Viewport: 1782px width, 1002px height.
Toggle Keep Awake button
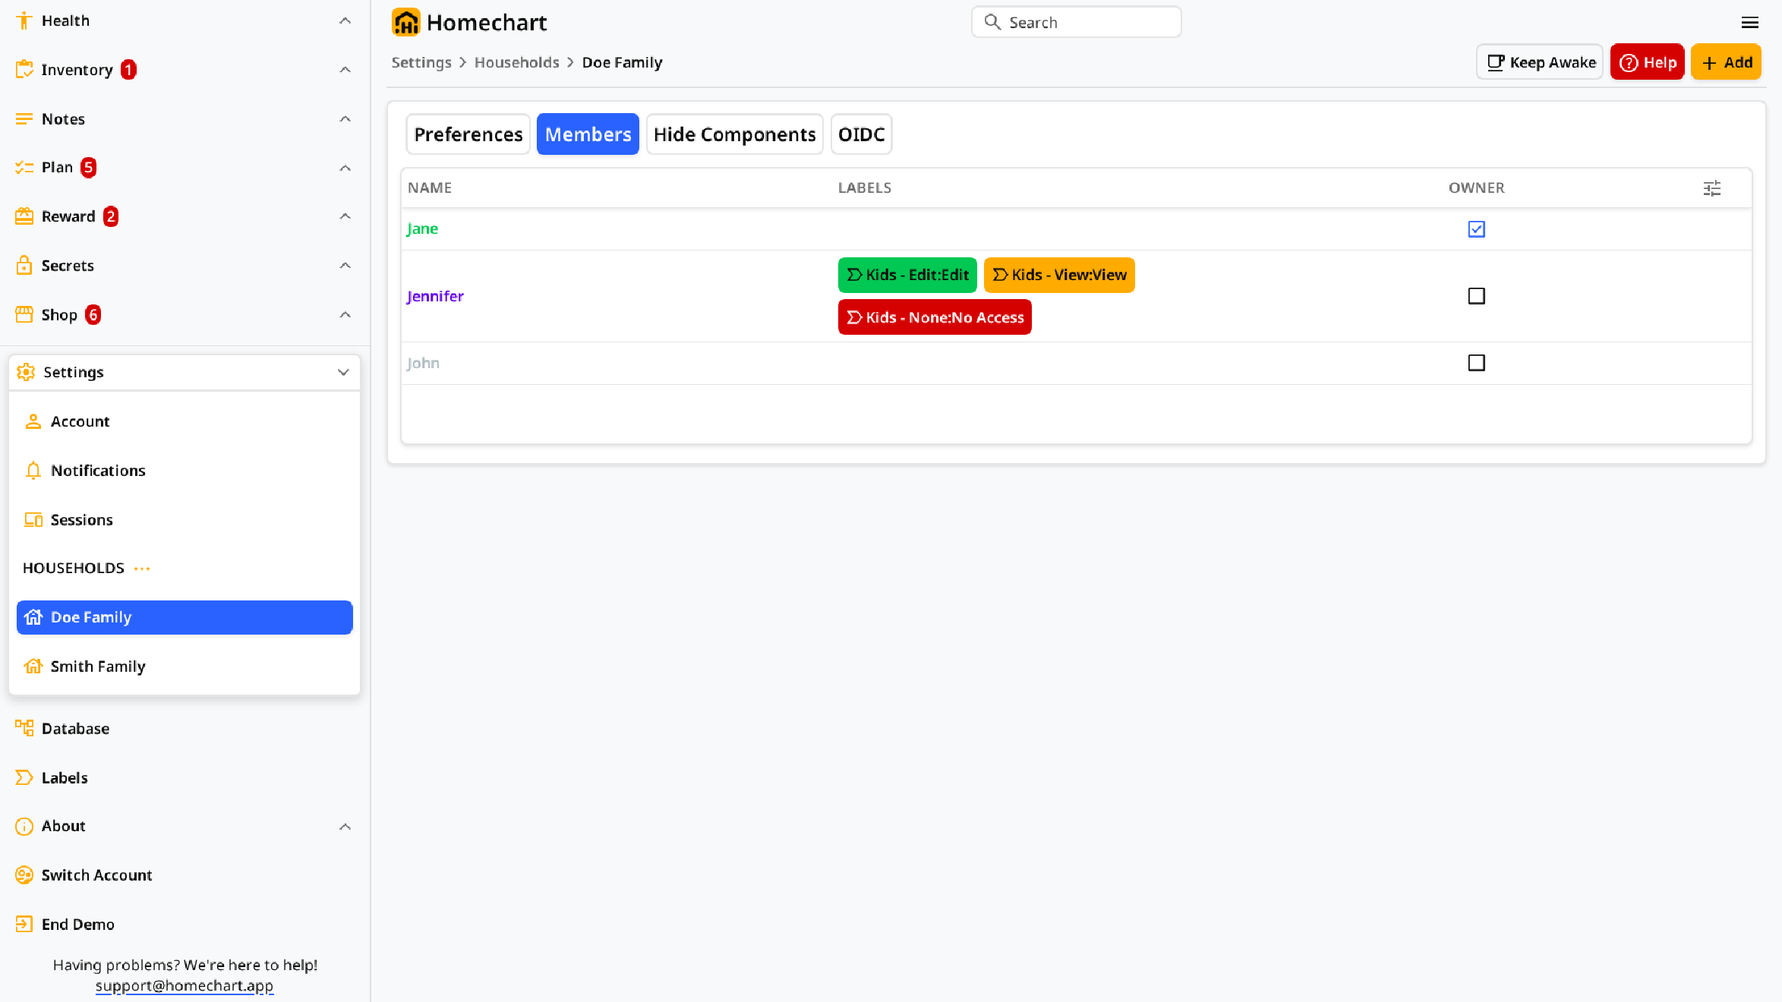pos(1540,62)
